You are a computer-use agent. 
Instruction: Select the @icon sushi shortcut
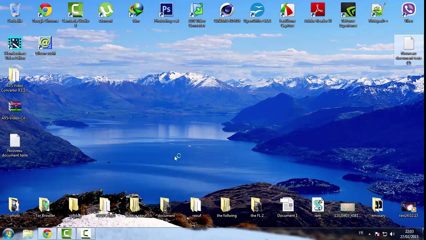[x=45, y=46]
